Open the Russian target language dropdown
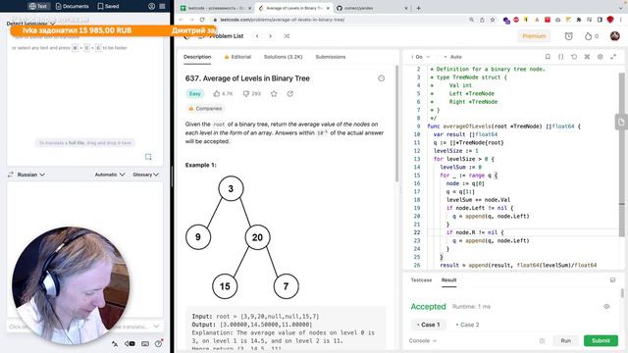The image size is (628, 353). tap(30, 175)
